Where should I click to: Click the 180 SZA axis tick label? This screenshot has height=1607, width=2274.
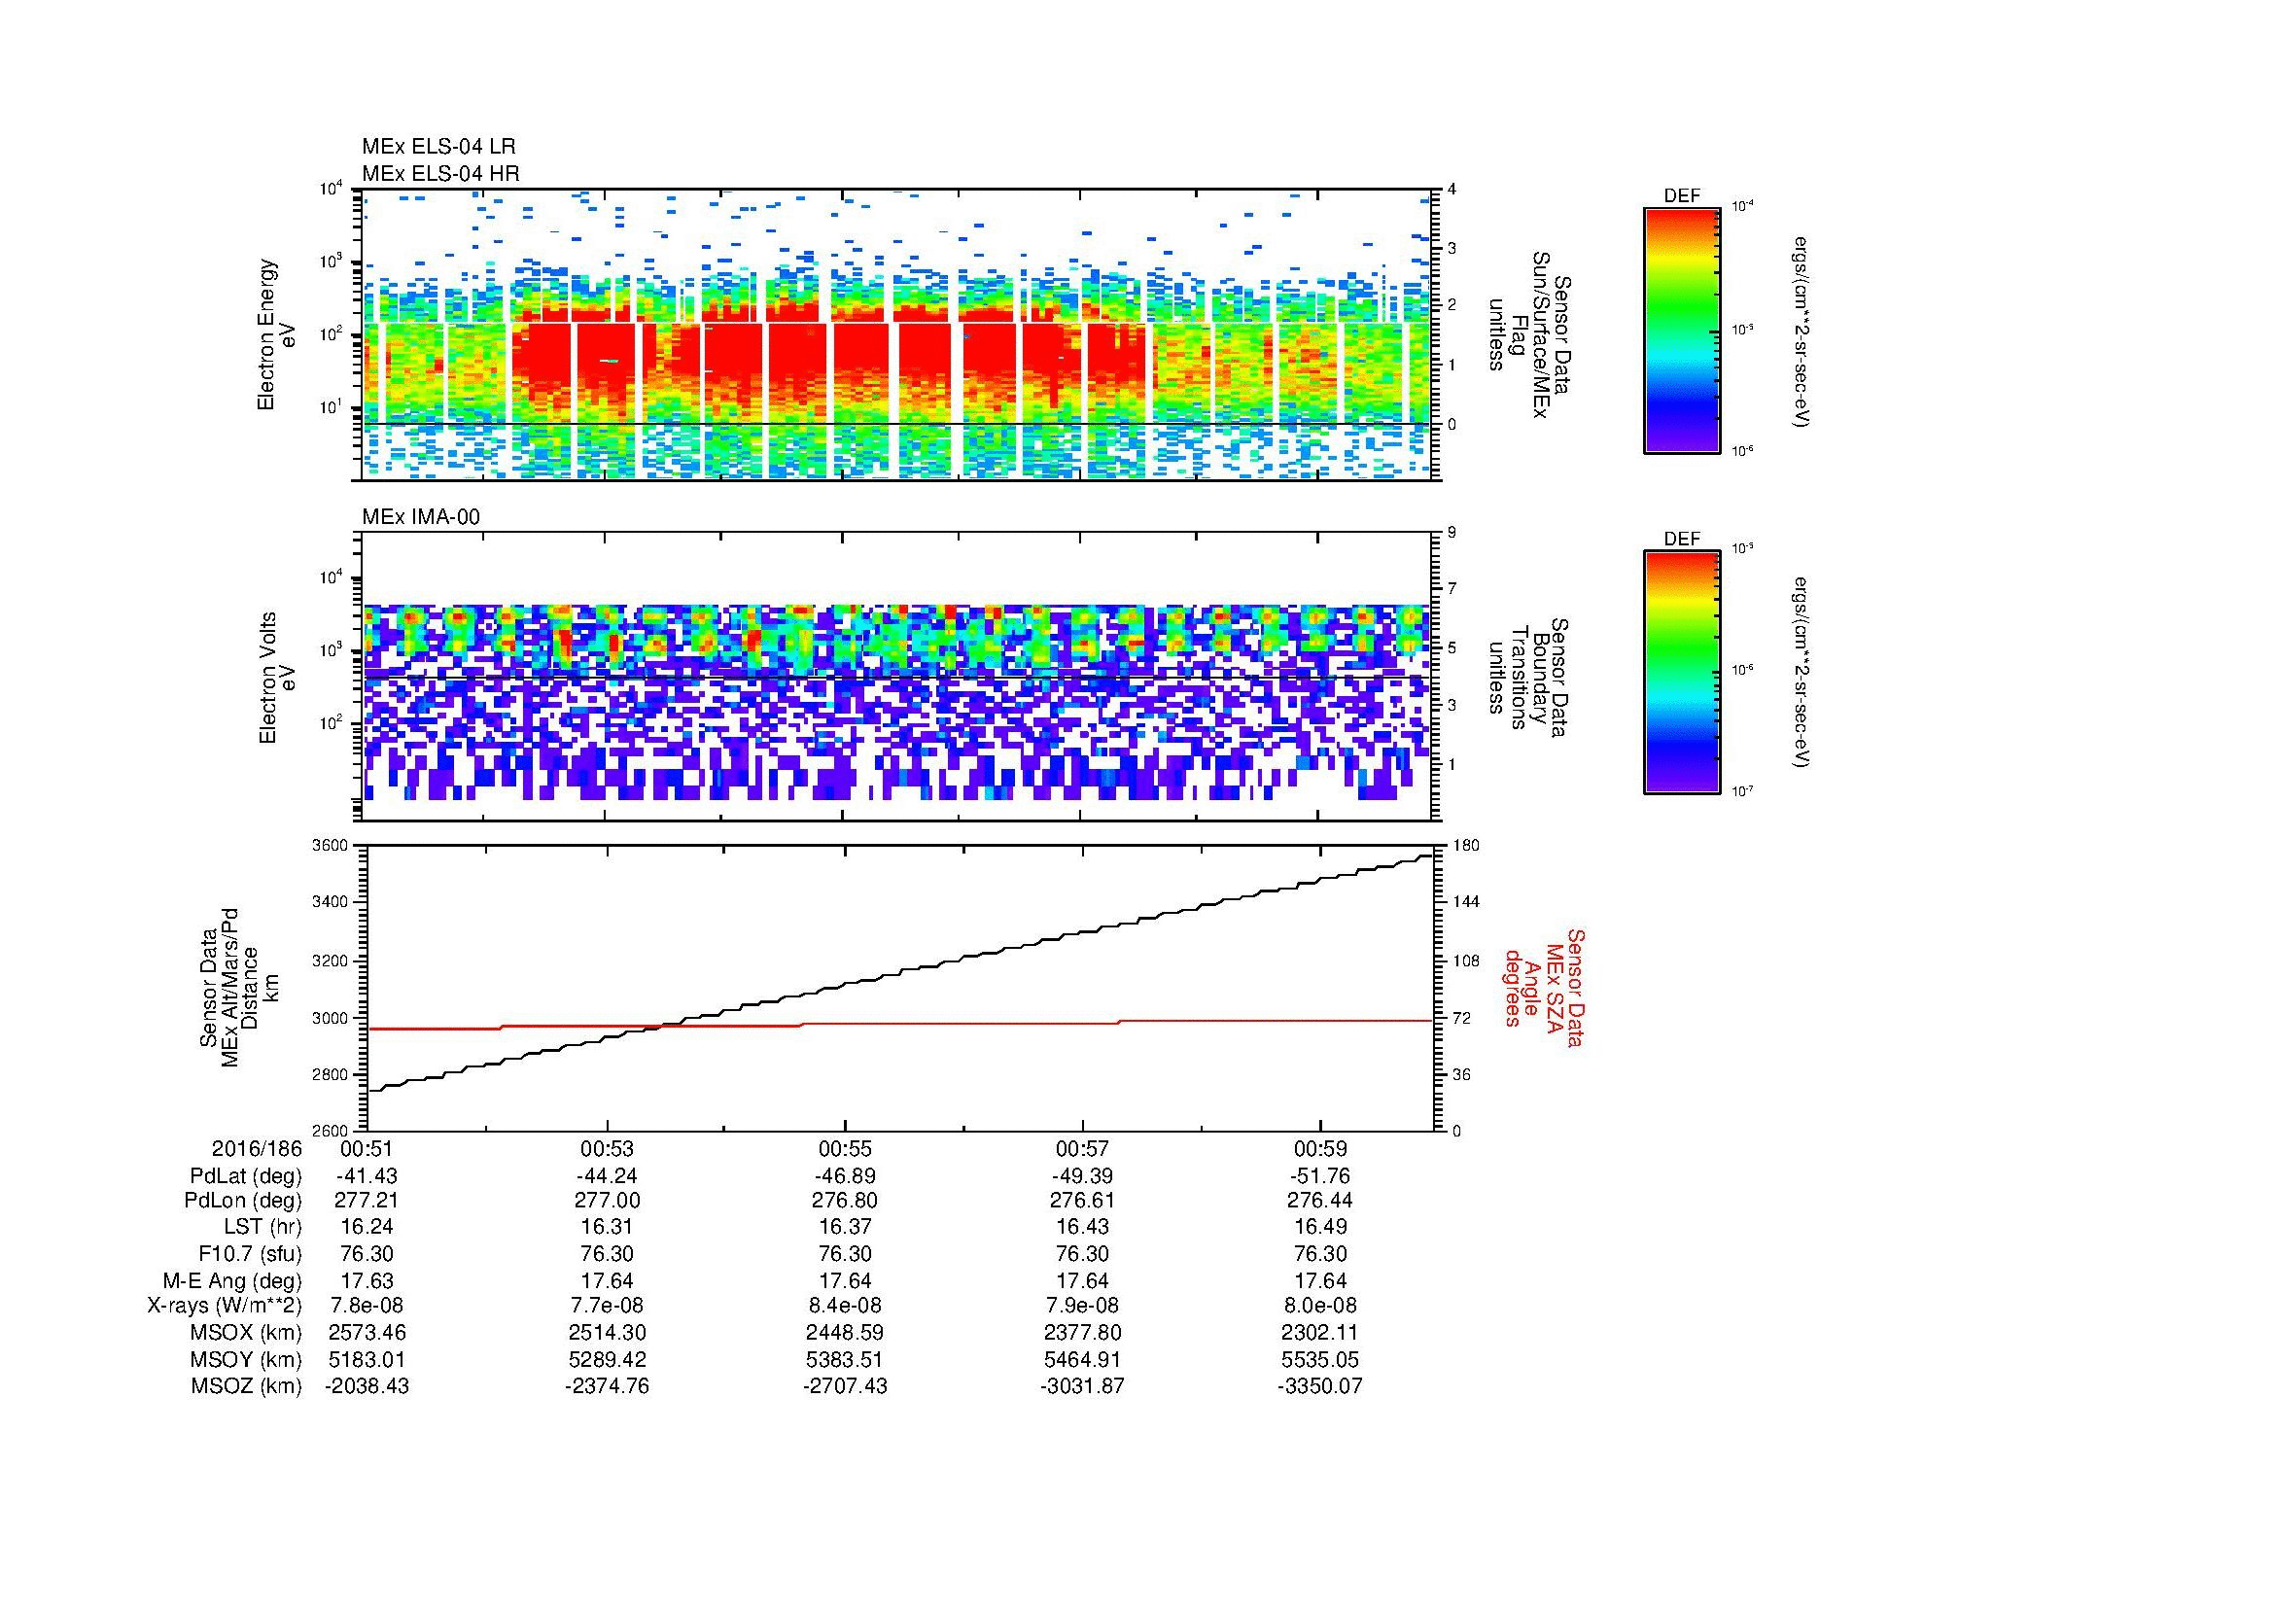pos(1464,846)
